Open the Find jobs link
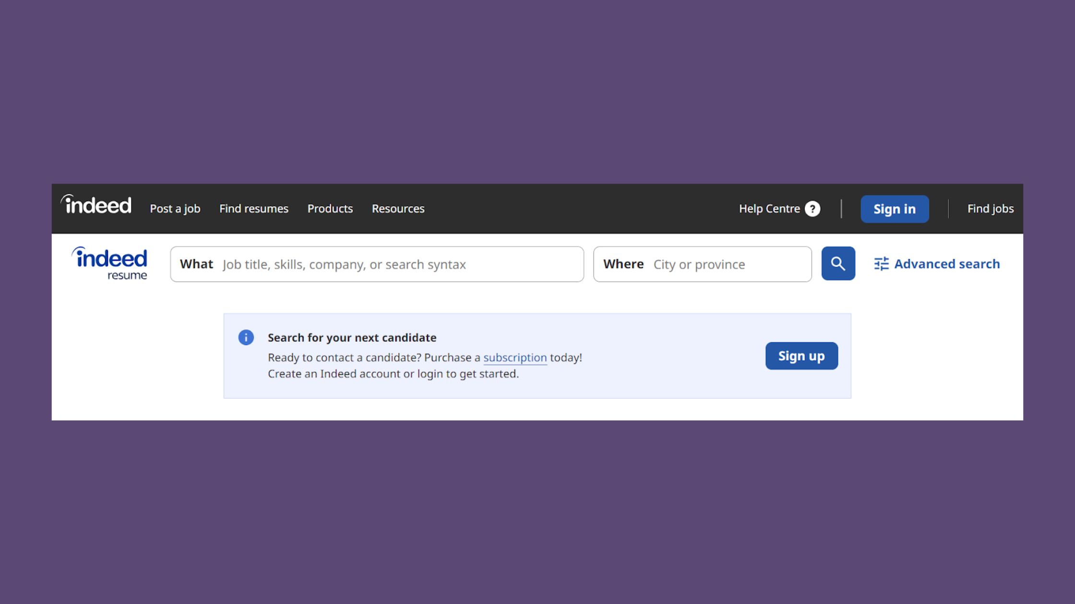The width and height of the screenshot is (1075, 604). click(991, 209)
